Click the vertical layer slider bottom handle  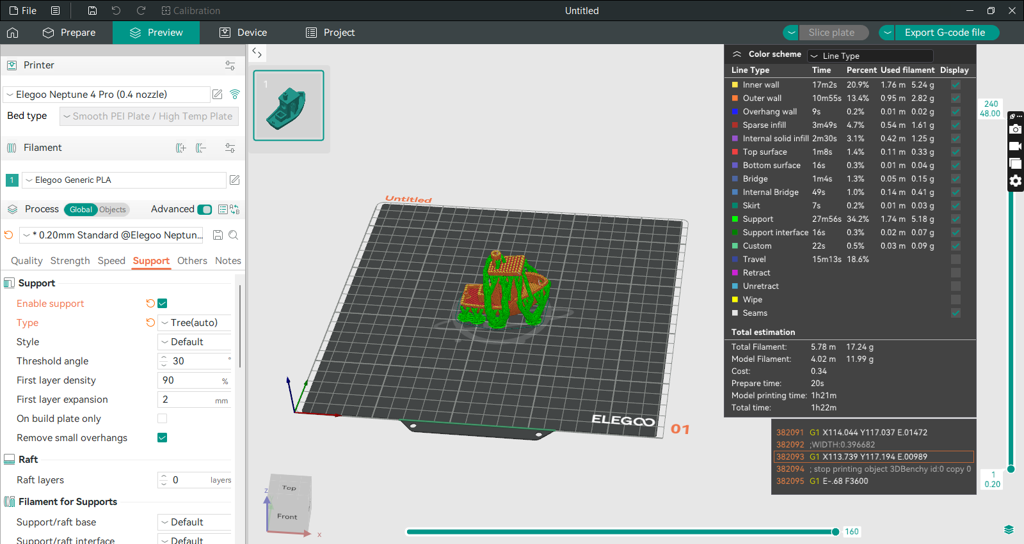1011,469
